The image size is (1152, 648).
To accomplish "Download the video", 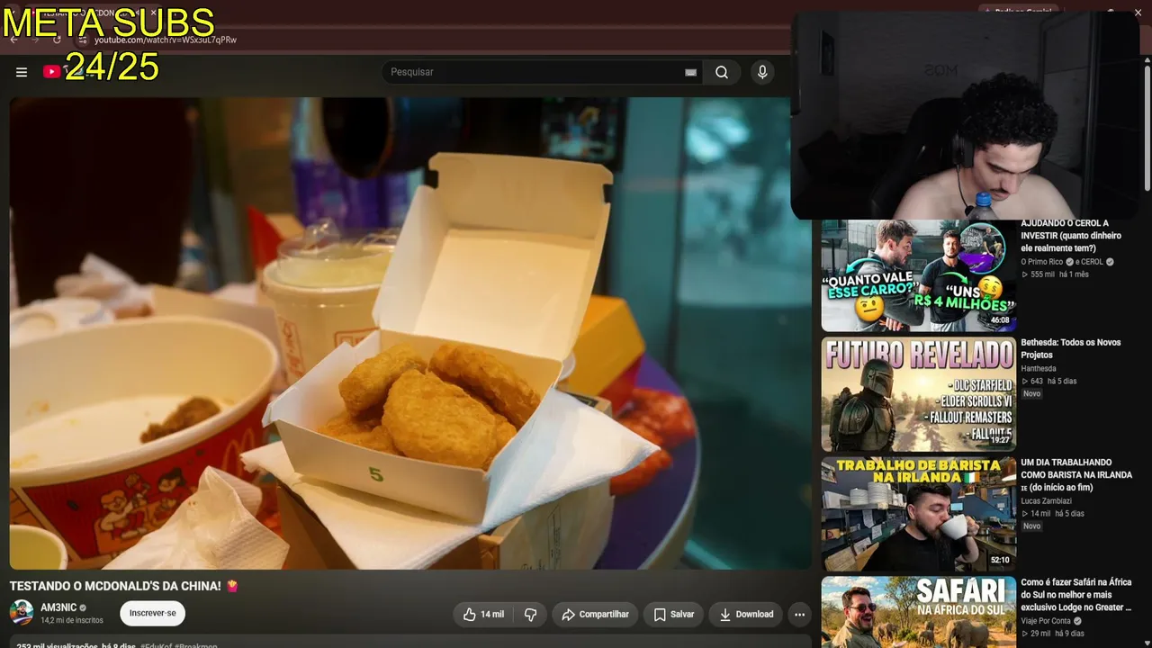I will pos(746,615).
